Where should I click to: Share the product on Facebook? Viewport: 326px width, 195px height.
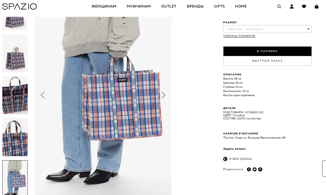point(249,169)
